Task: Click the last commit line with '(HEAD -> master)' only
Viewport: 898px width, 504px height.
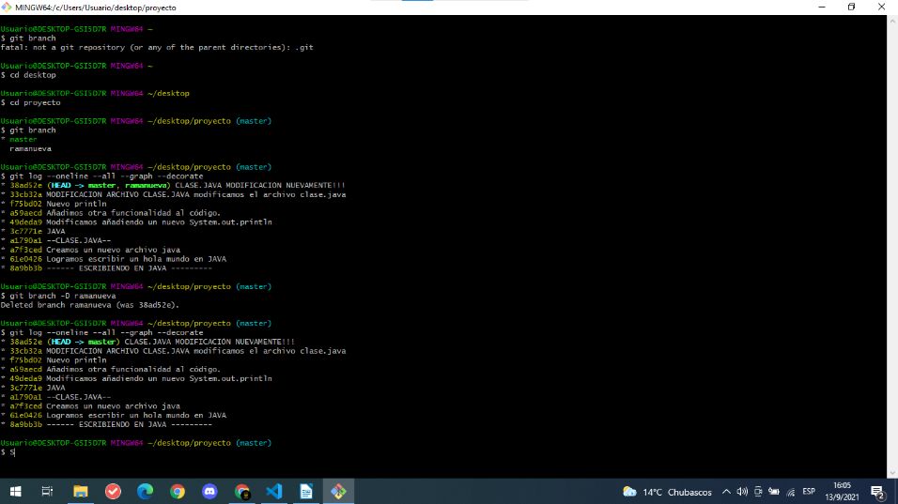Action: click(147, 342)
